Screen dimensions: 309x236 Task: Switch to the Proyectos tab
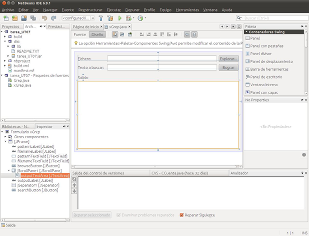[x=10, y=27]
